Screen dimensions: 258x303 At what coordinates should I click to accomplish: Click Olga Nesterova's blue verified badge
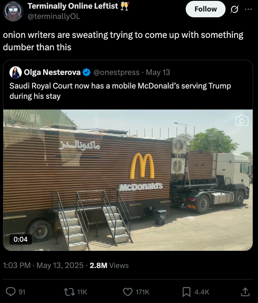point(86,72)
